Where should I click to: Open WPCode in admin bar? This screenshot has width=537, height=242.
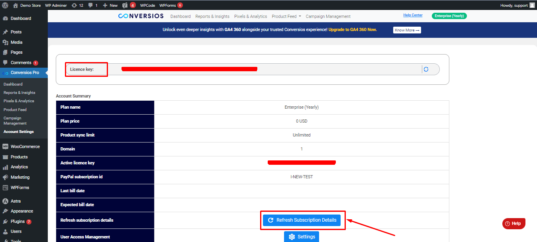tap(147, 5)
